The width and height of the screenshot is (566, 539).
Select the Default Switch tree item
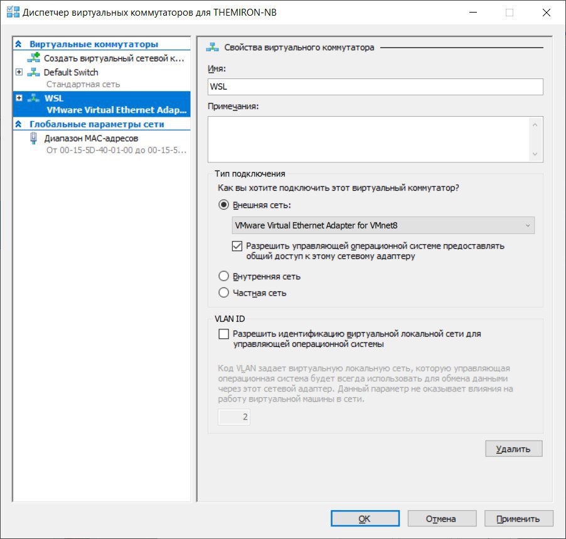coord(71,72)
